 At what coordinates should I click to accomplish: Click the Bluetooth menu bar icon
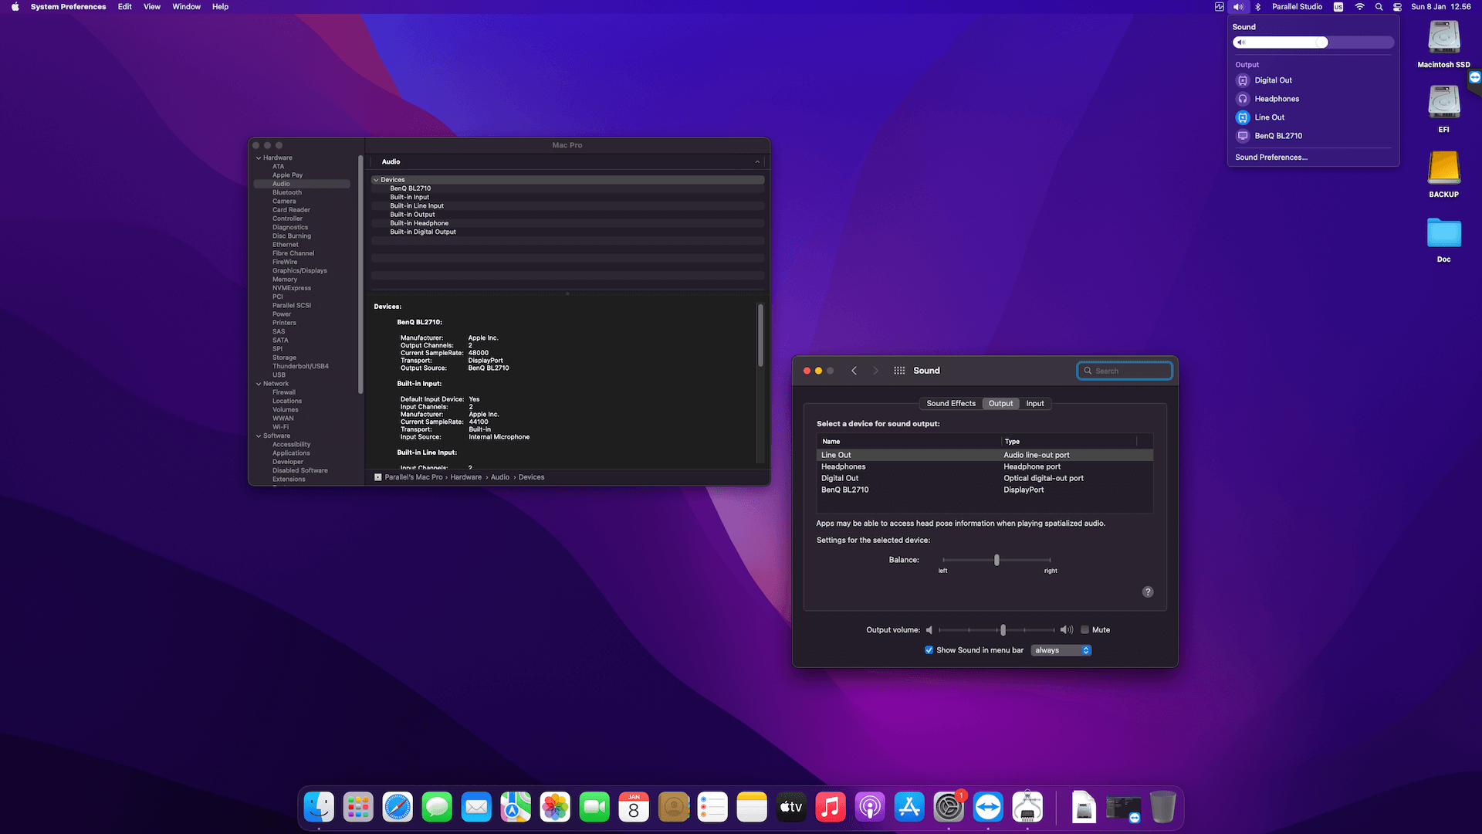(x=1257, y=6)
